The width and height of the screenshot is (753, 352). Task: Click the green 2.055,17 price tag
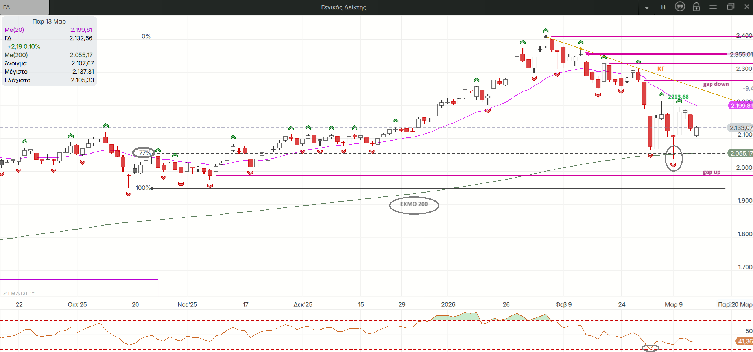click(741, 153)
